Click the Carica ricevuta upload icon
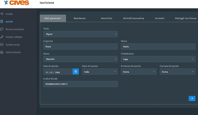Viewport: 198px width, 115px height. [2, 52]
